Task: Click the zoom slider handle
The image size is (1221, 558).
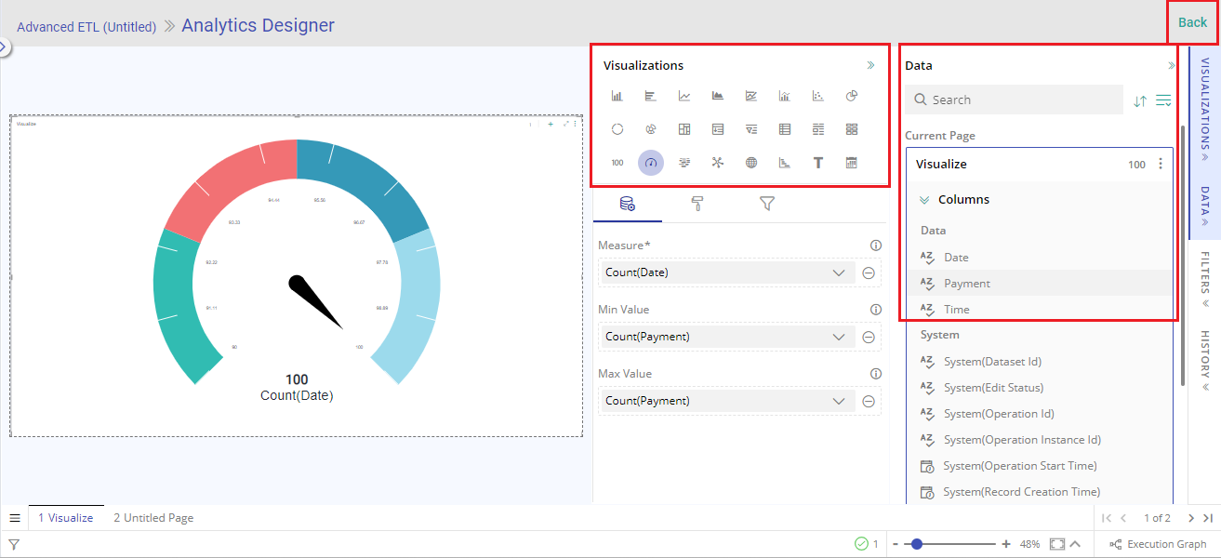Action: [x=917, y=544]
